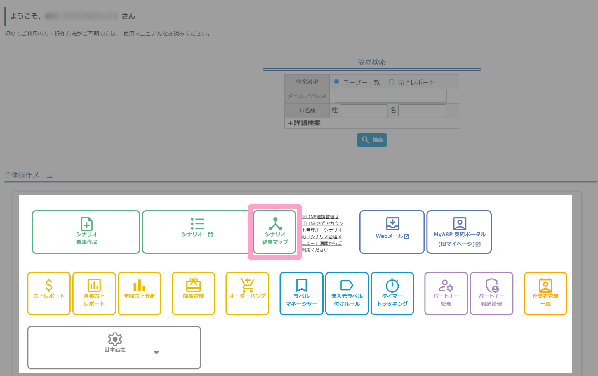
Task: Open 売上レポート dollar tile
Action: [49, 293]
